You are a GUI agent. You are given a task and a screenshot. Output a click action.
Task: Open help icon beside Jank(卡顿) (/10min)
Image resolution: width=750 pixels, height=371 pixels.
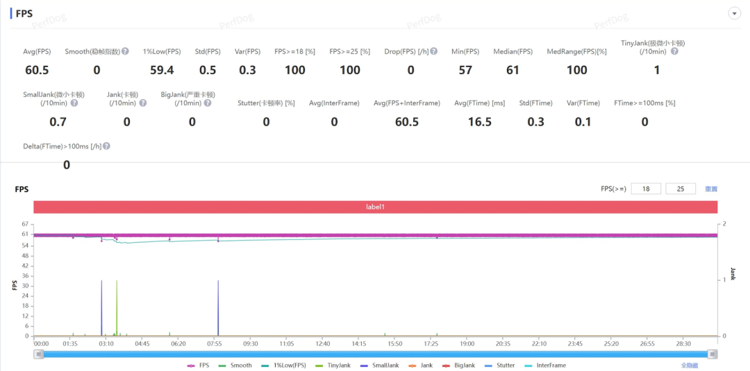(142, 103)
